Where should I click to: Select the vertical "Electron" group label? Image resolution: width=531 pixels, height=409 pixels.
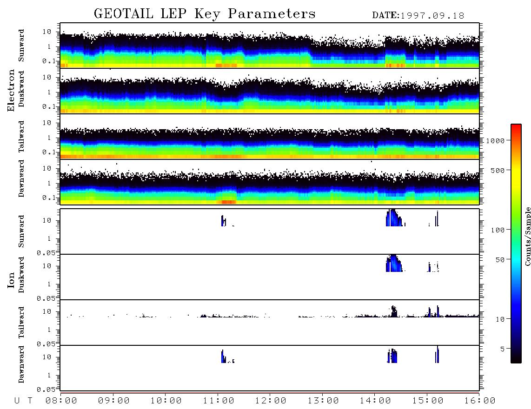[x=11, y=91]
